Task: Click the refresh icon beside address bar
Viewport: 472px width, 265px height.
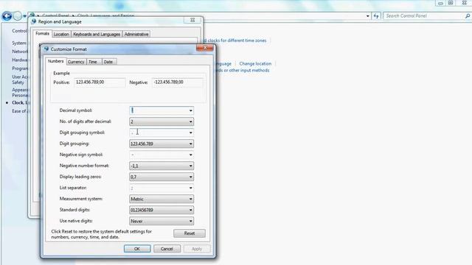Action: coord(376,16)
